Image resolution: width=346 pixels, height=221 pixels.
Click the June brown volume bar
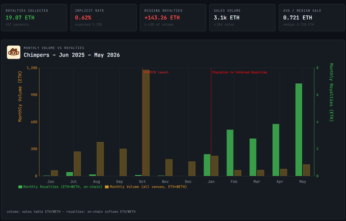click(54, 173)
